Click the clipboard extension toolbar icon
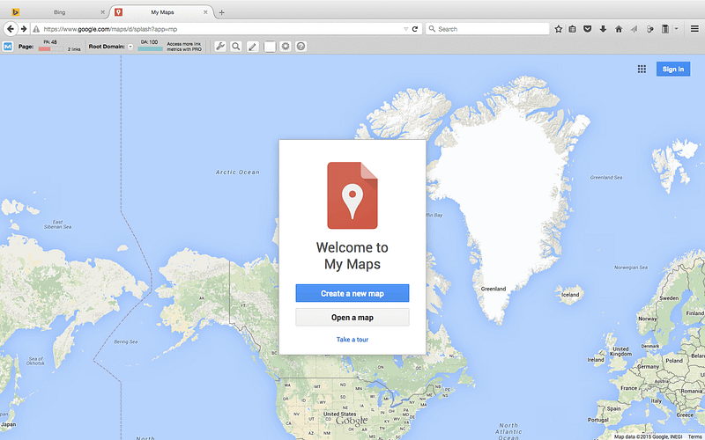Screen dimensions: 705x440 click(x=665, y=29)
